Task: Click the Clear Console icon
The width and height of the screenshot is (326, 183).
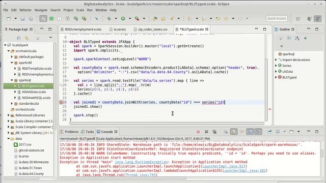Action: point(226,132)
